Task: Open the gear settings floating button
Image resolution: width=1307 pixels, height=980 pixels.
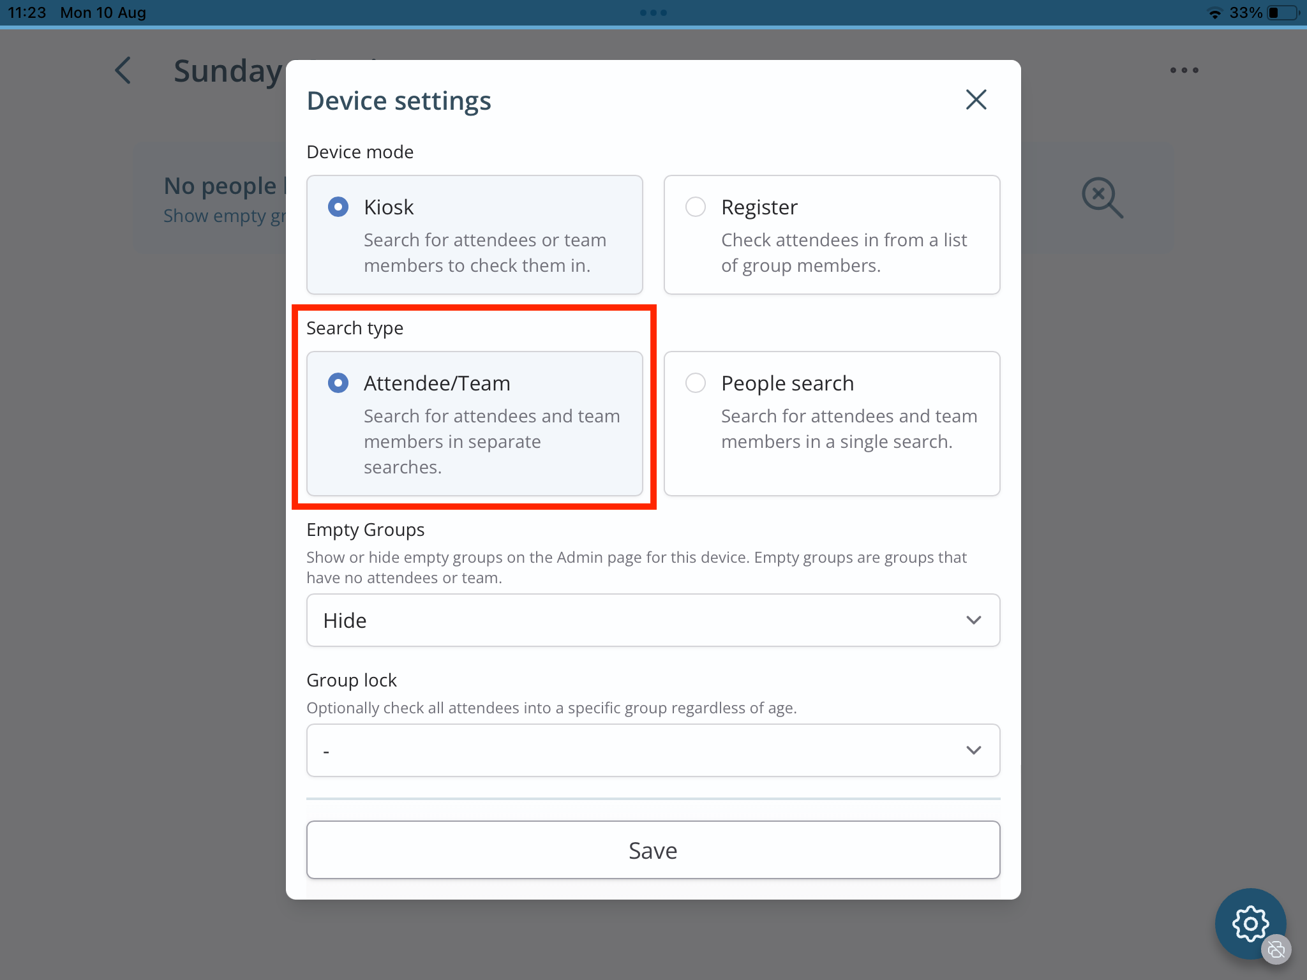Action: [x=1250, y=923]
